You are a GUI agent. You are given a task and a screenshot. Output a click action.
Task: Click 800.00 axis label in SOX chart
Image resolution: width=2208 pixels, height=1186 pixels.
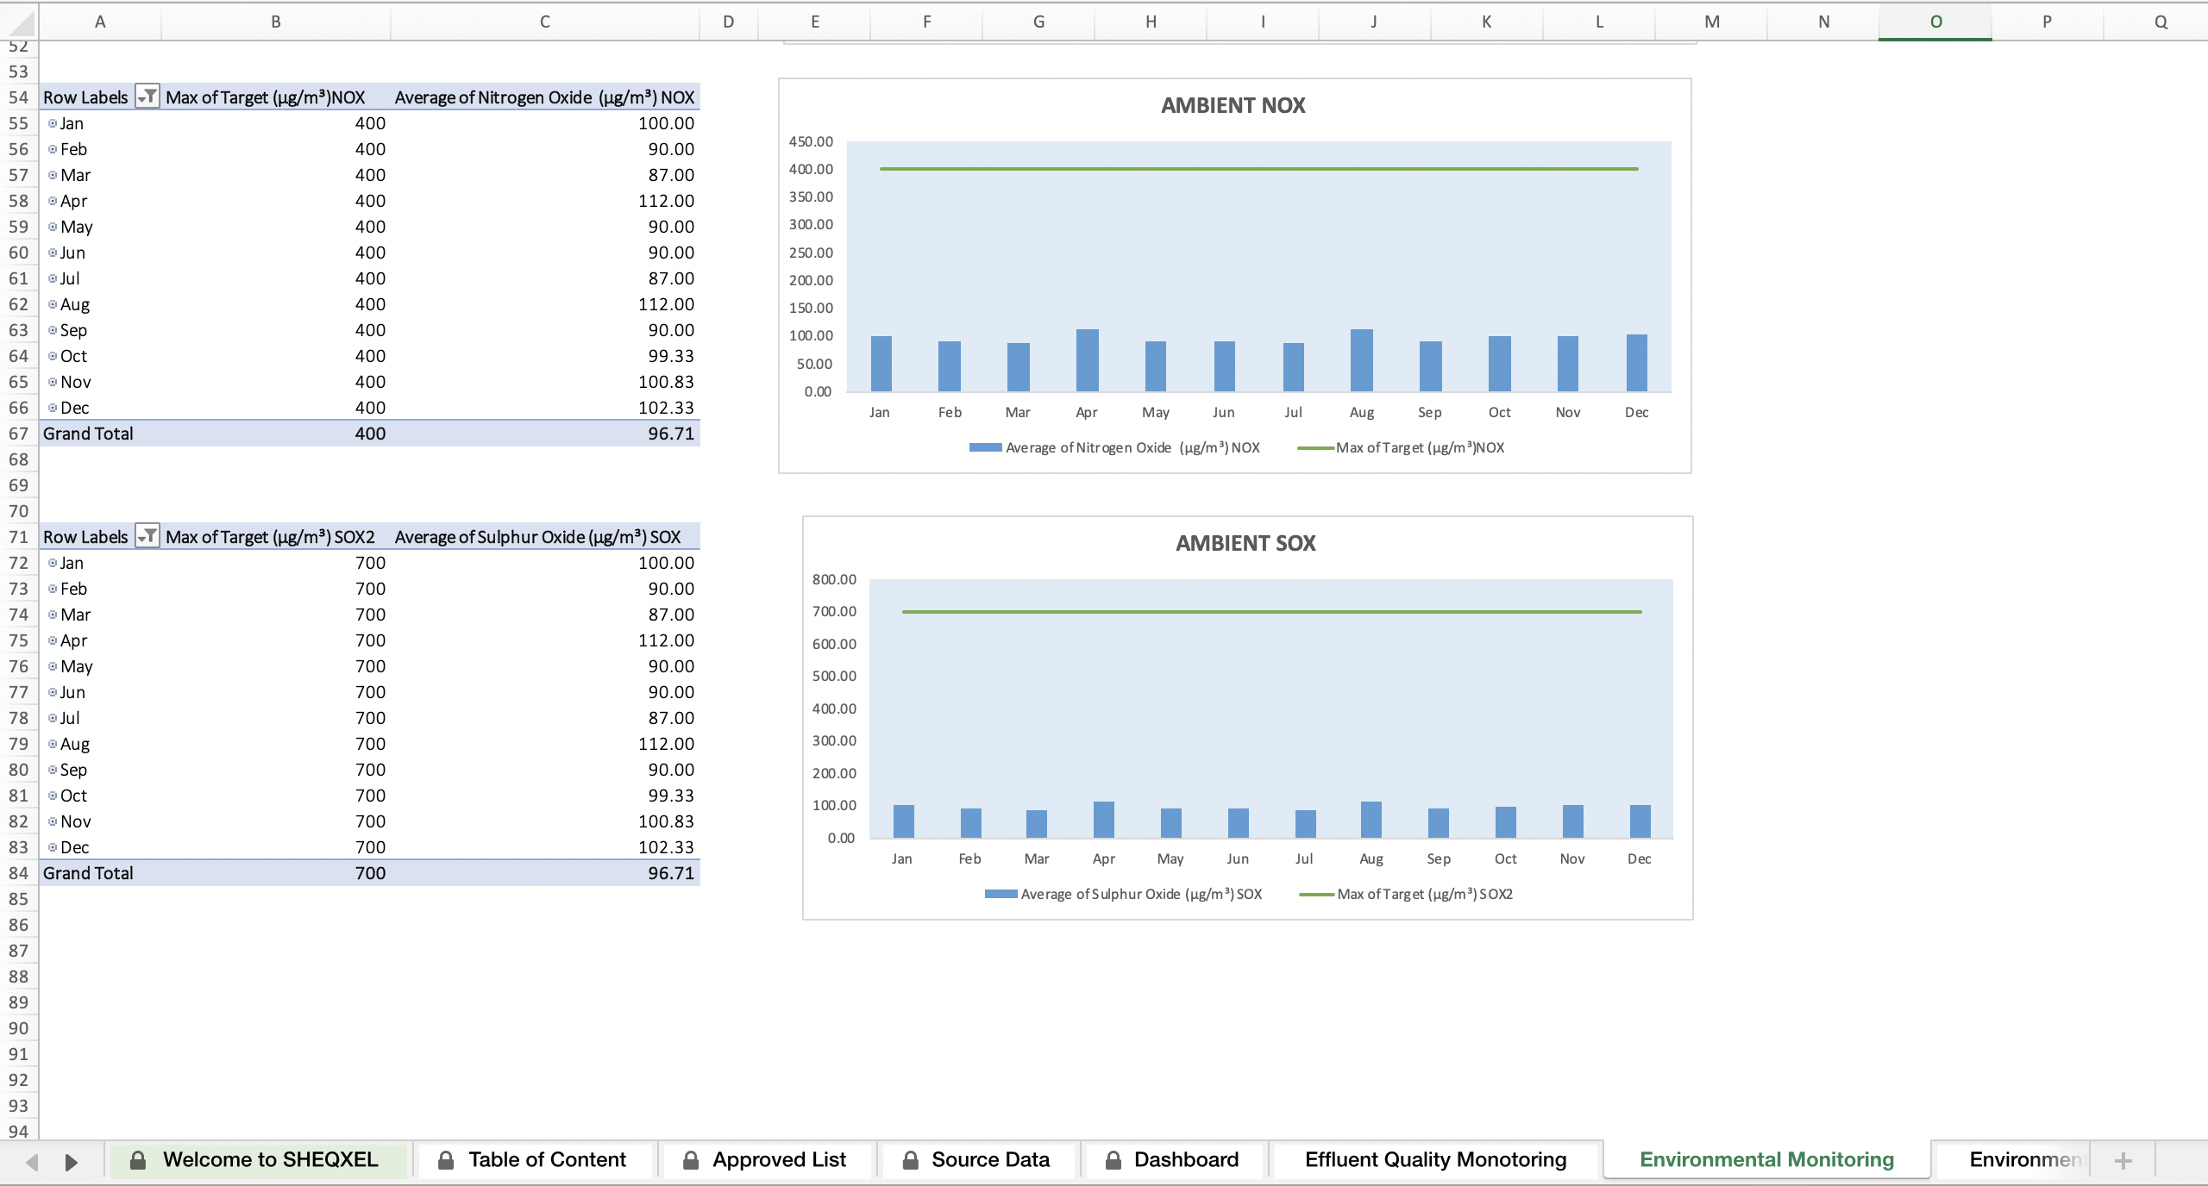click(834, 579)
